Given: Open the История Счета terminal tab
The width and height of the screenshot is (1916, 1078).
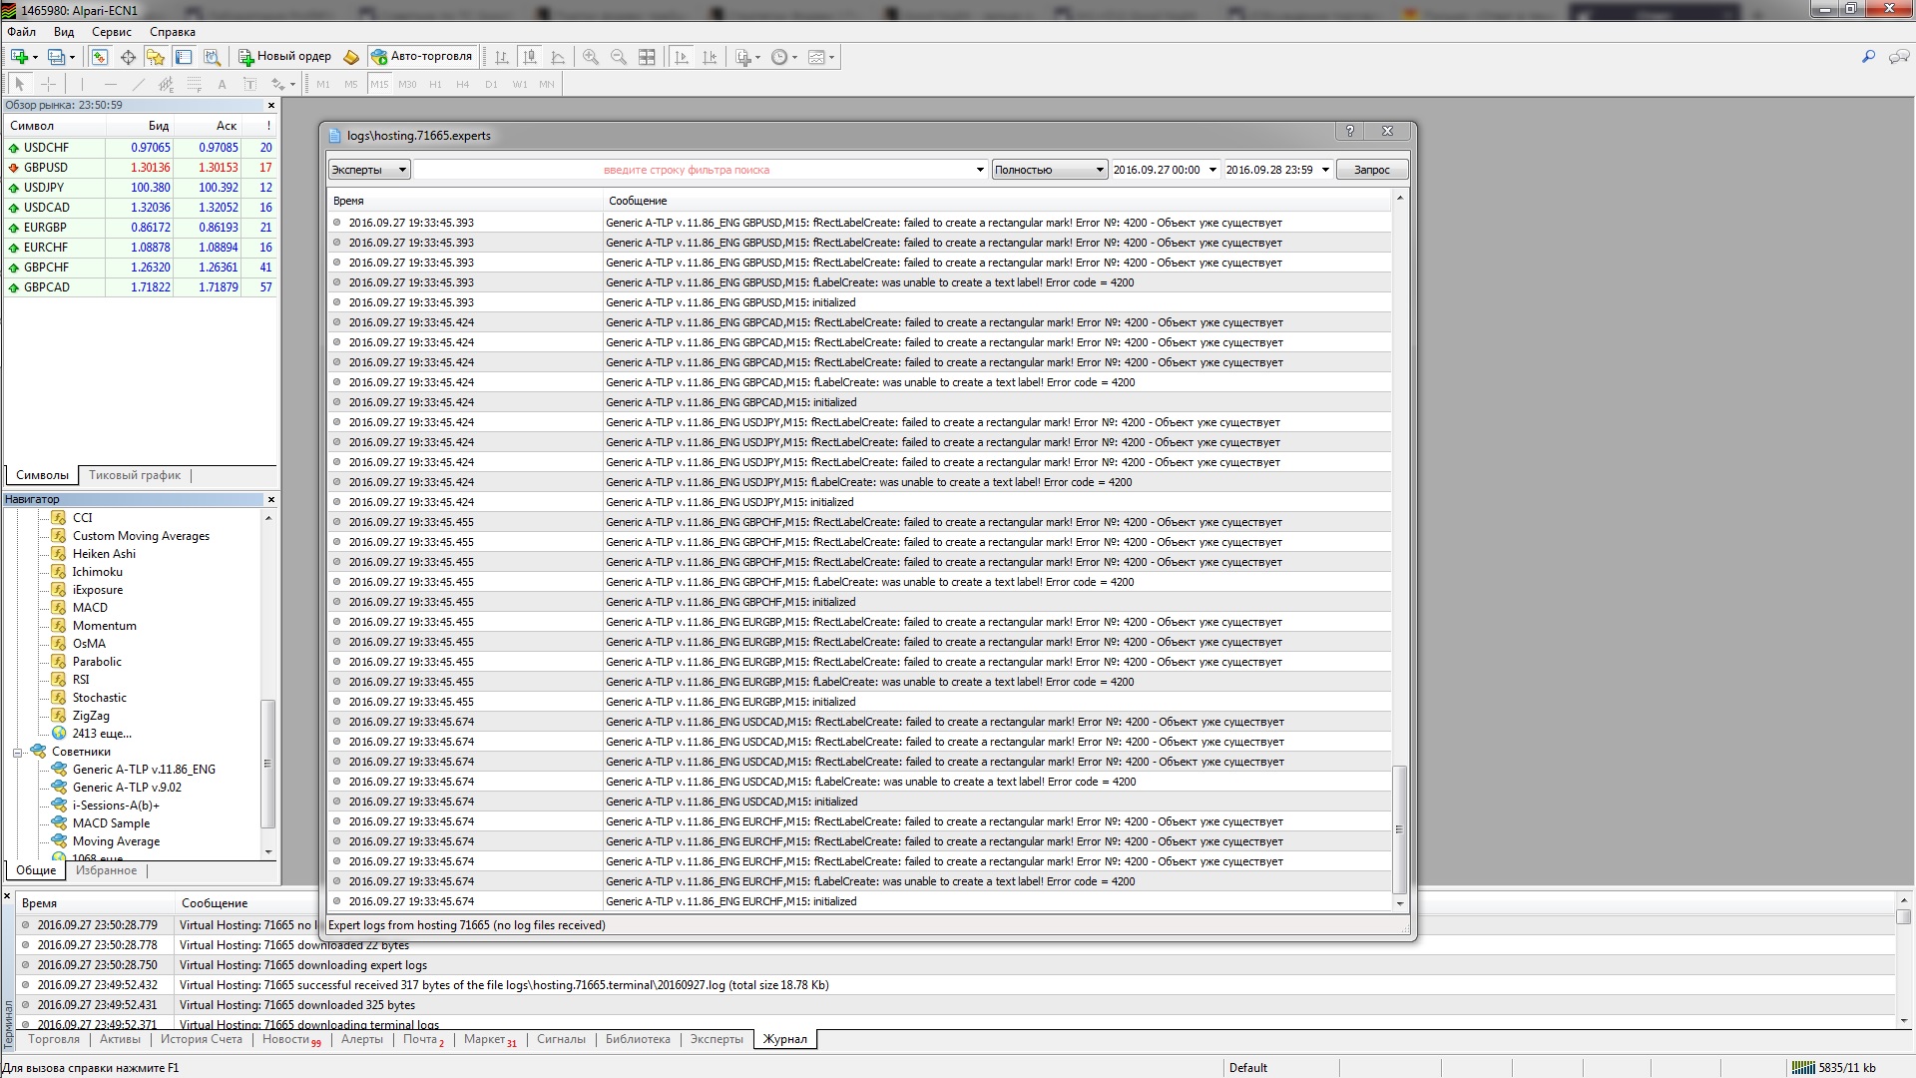Looking at the screenshot, I should click(x=202, y=1039).
